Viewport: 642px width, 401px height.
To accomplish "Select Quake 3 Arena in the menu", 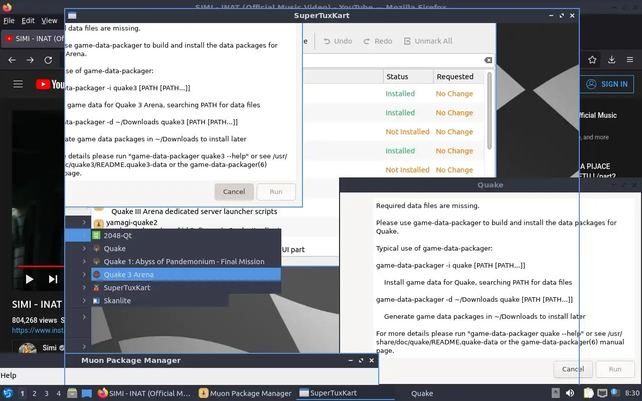I will click(186, 274).
